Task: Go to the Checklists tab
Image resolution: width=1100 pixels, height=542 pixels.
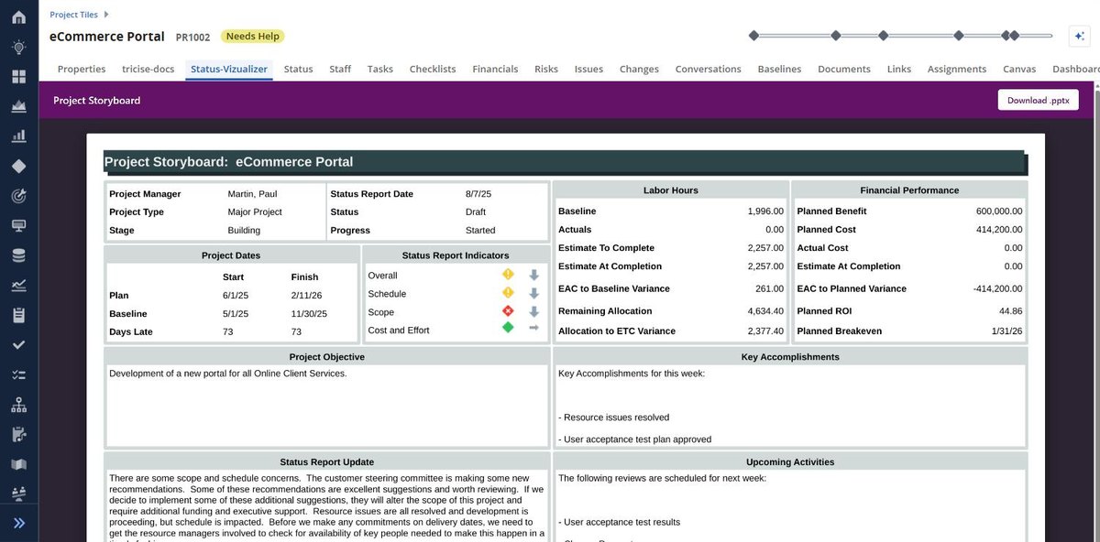Action: (433, 69)
